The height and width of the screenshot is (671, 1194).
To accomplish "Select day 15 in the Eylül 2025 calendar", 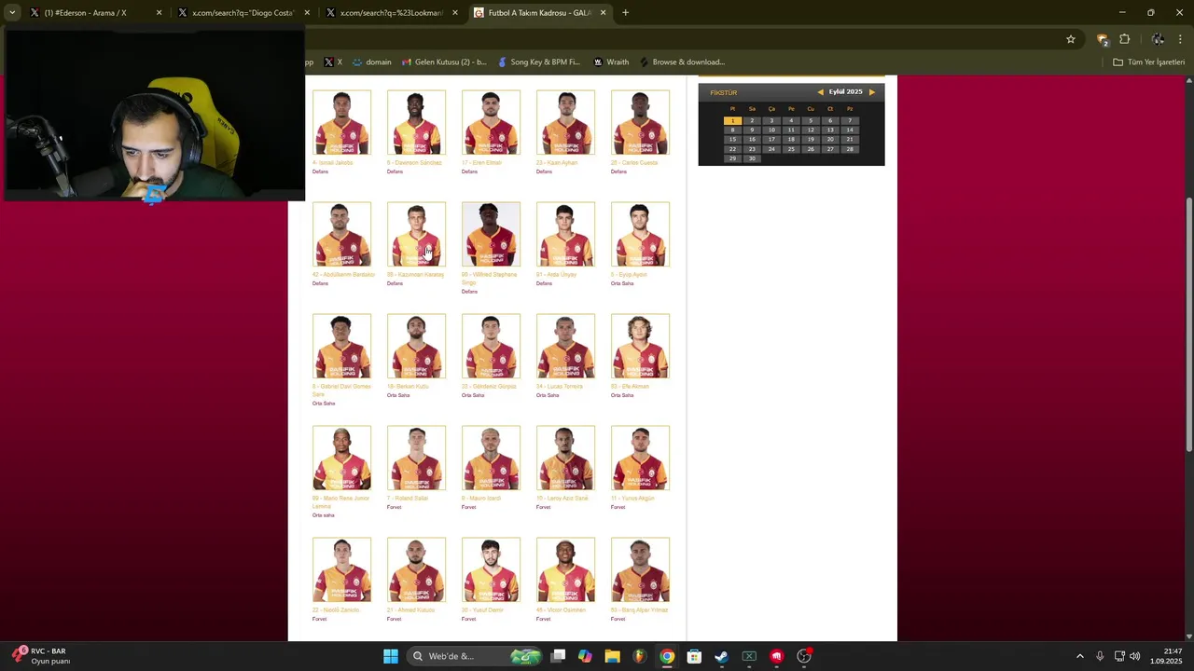I will click(732, 139).
